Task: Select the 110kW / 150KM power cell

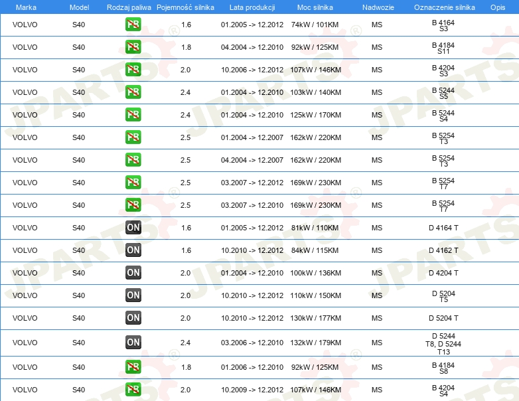Action: [315, 295]
